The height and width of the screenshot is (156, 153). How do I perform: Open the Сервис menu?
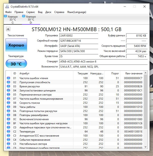(31, 12)
